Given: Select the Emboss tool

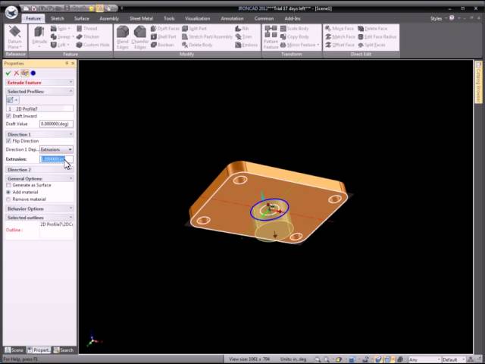Looking at the screenshot, I should (x=246, y=45).
